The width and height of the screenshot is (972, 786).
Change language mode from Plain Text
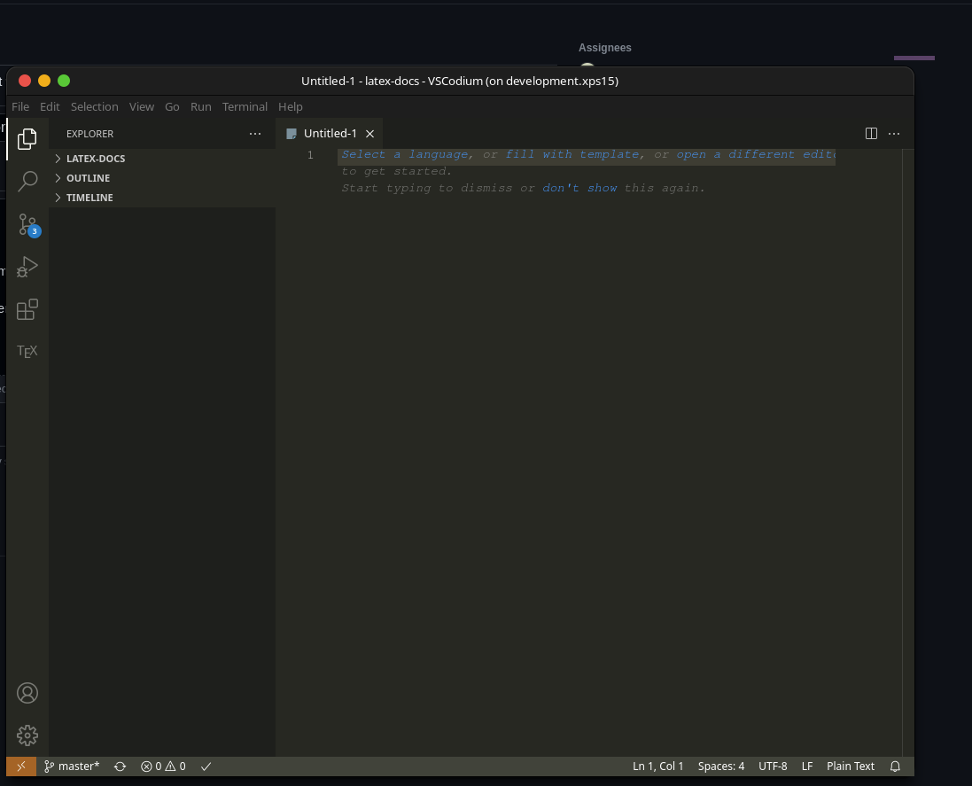point(851,767)
